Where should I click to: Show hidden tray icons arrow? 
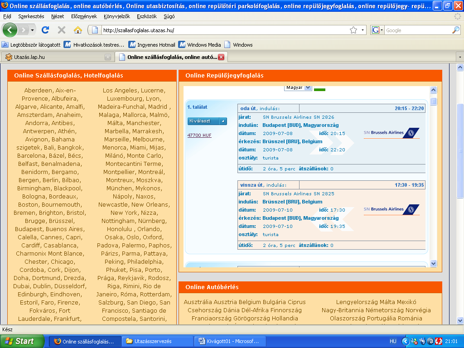(405, 341)
